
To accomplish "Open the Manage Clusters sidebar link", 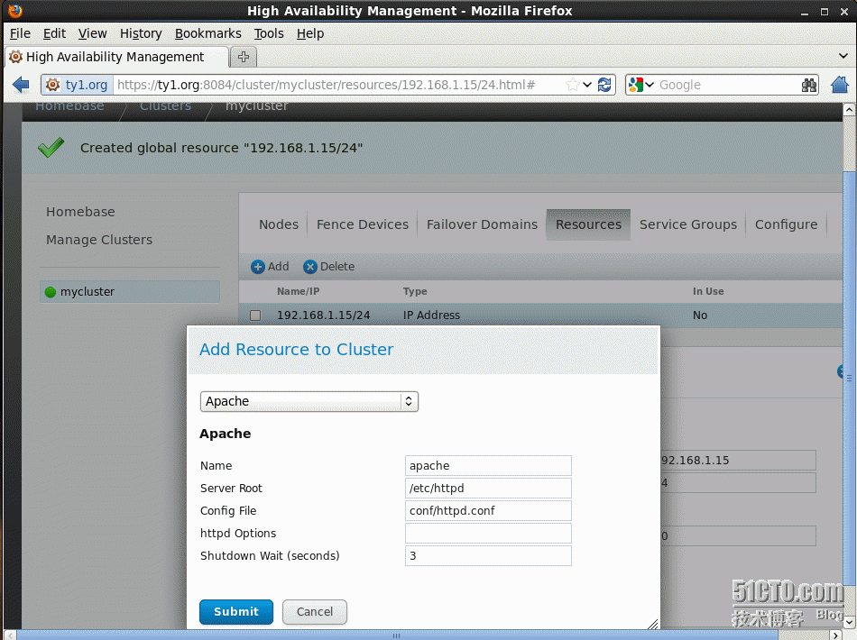I will point(99,240).
